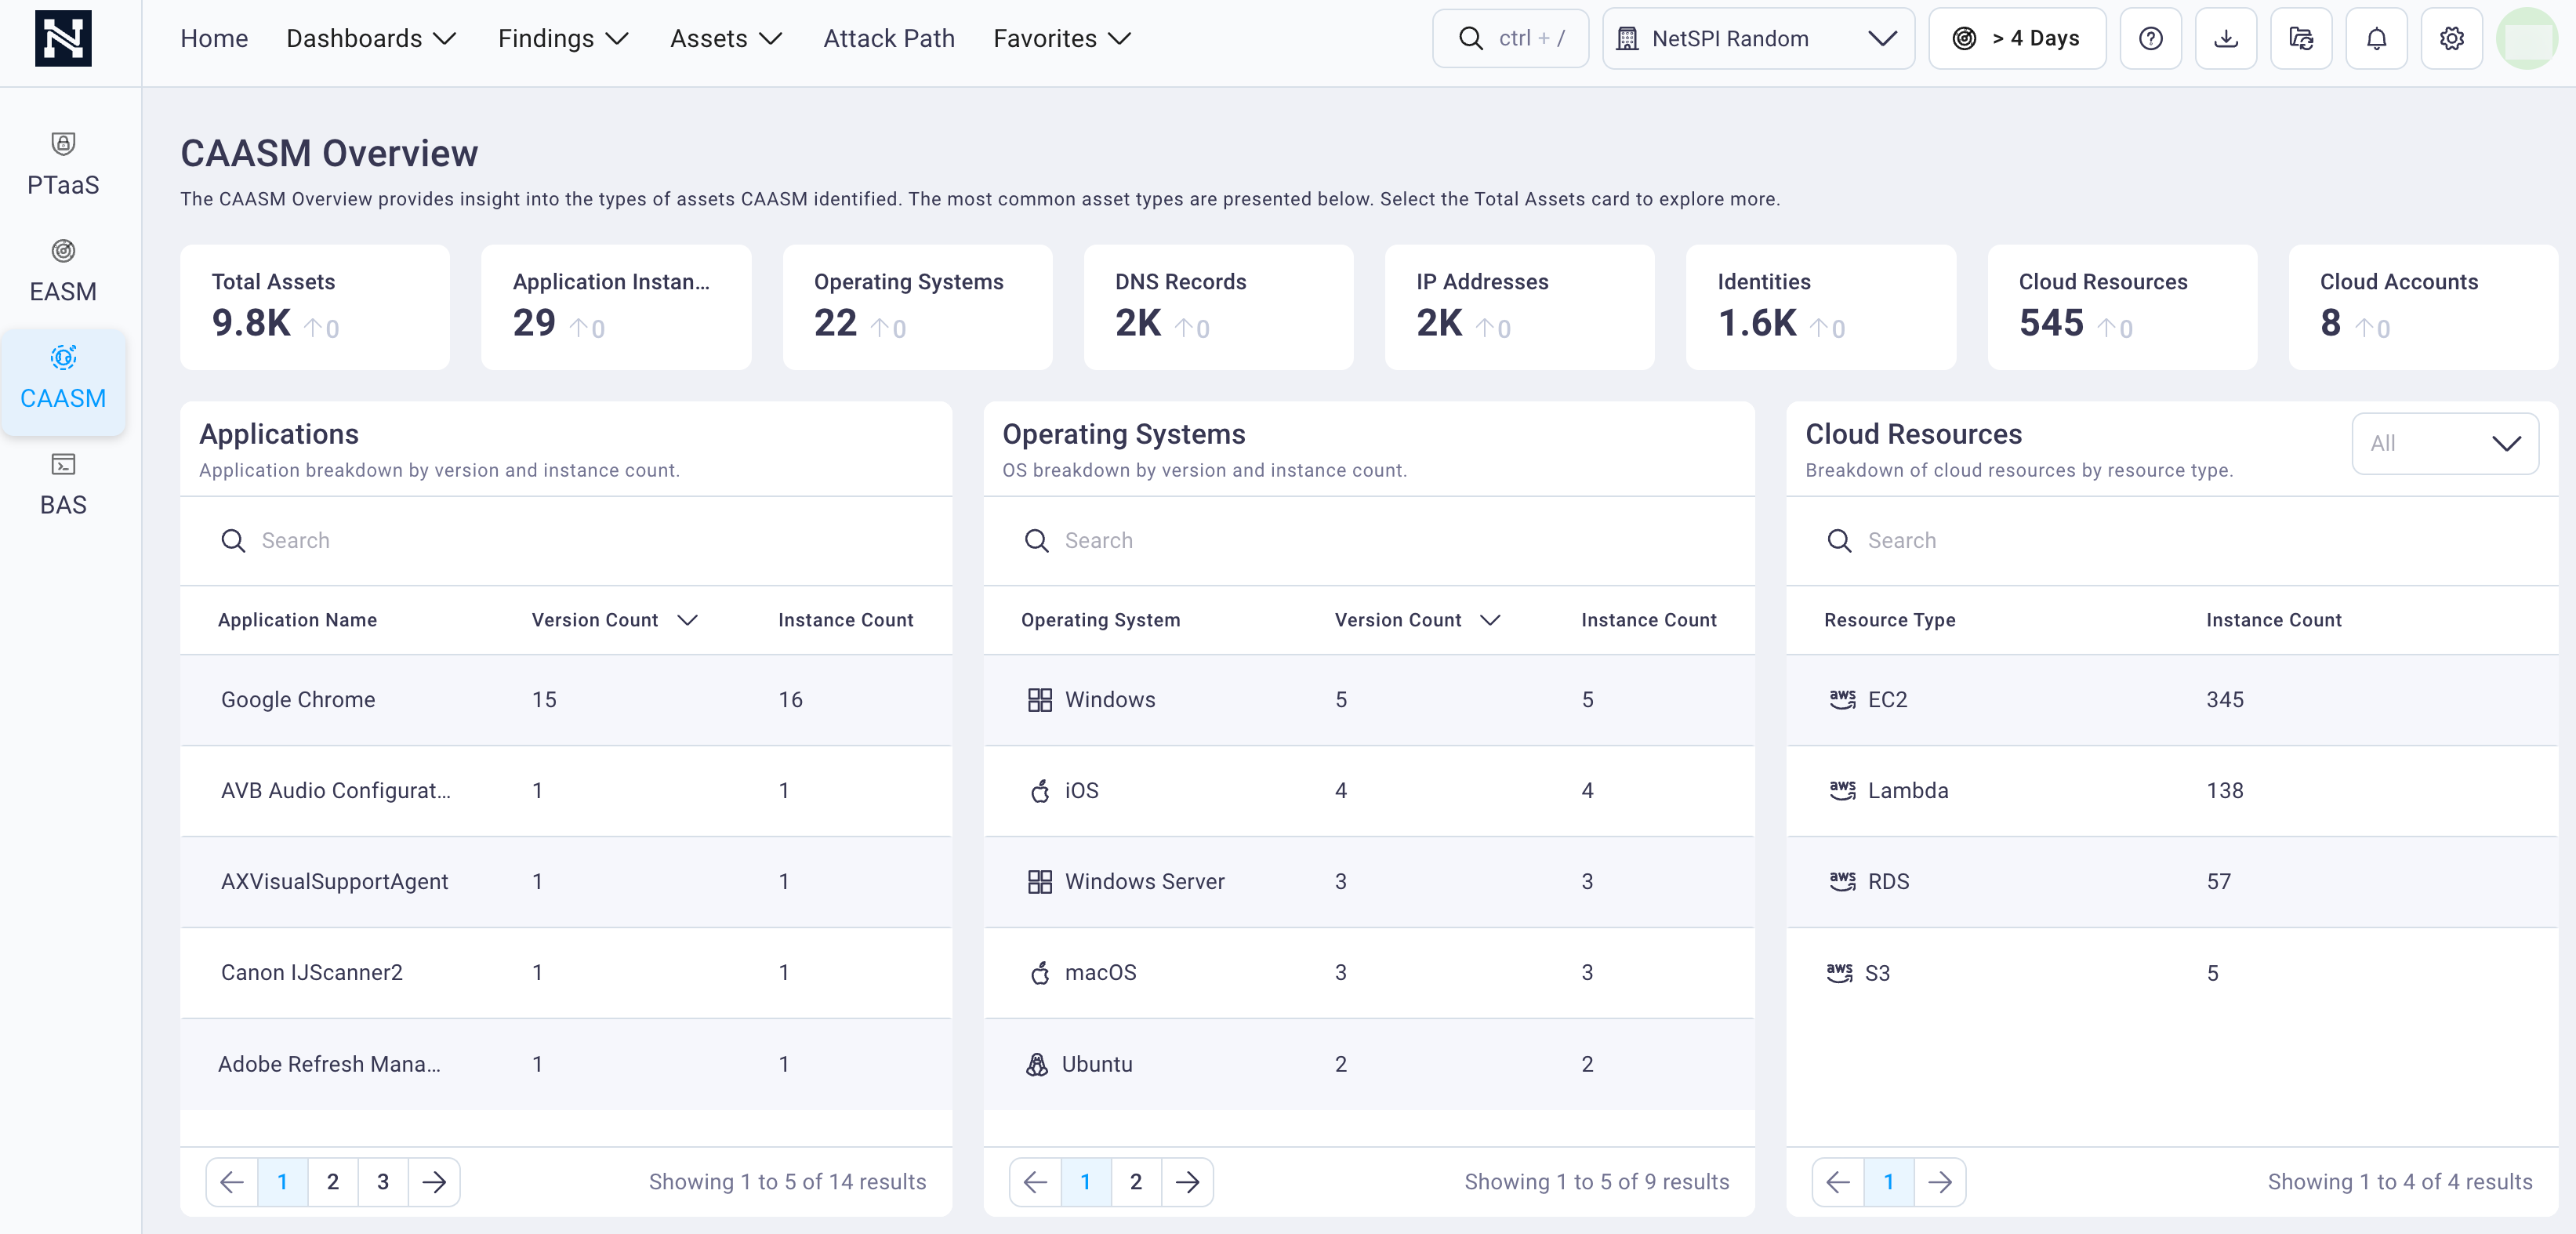Go to page 2 of Operating Systems
The height and width of the screenshot is (1234, 2576).
(x=1136, y=1182)
